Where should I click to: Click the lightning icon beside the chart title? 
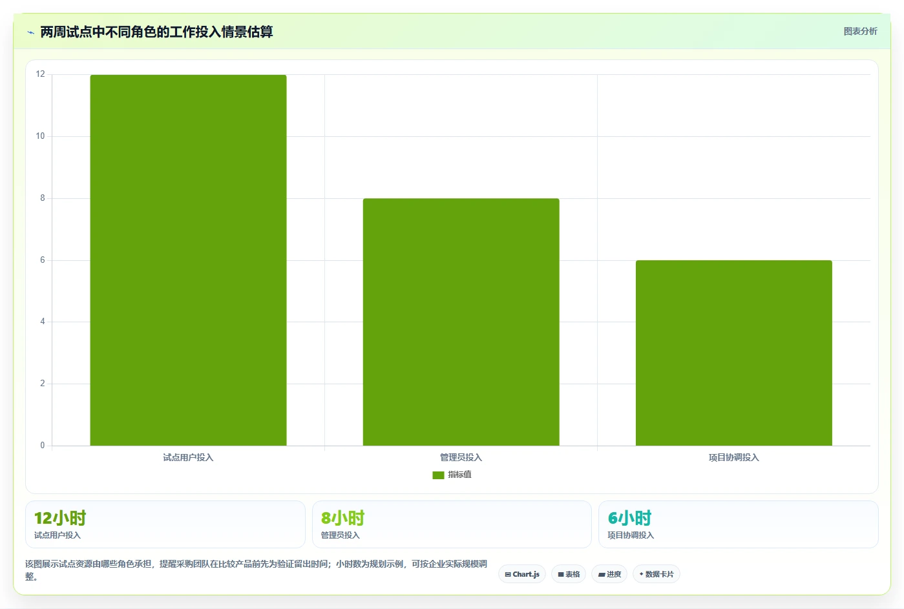tap(30, 32)
